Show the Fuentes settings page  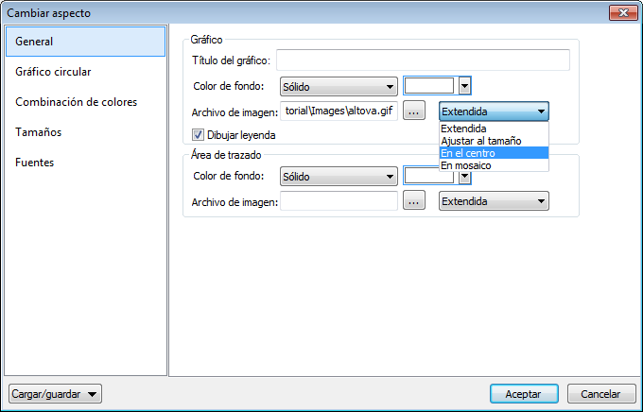pyautogui.click(x=35, y=163)
